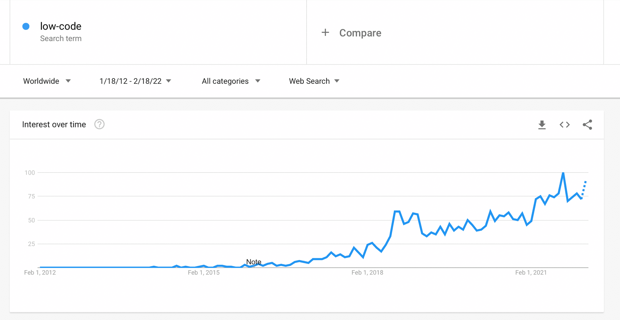Share the Interest over time chart
This screenshot has height=320, width=620.
(x=587, y=125)
